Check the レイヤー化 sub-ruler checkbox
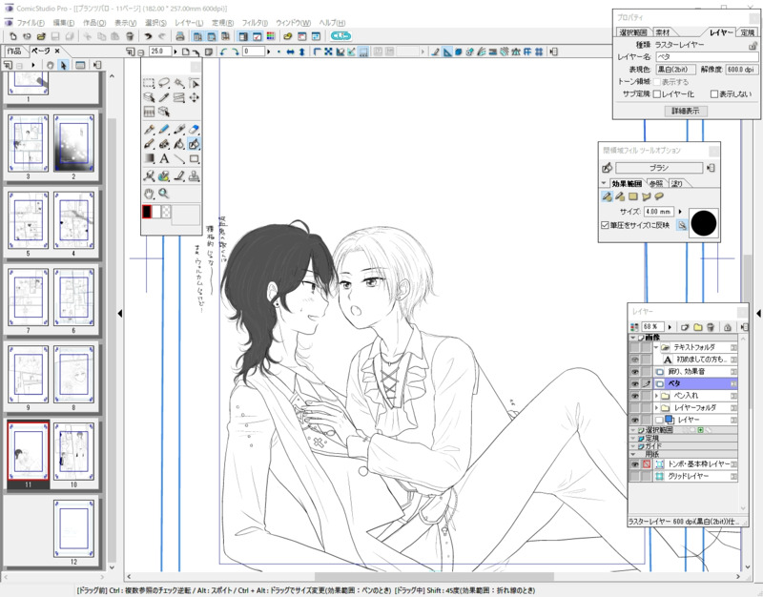 (x=656, y=93)
